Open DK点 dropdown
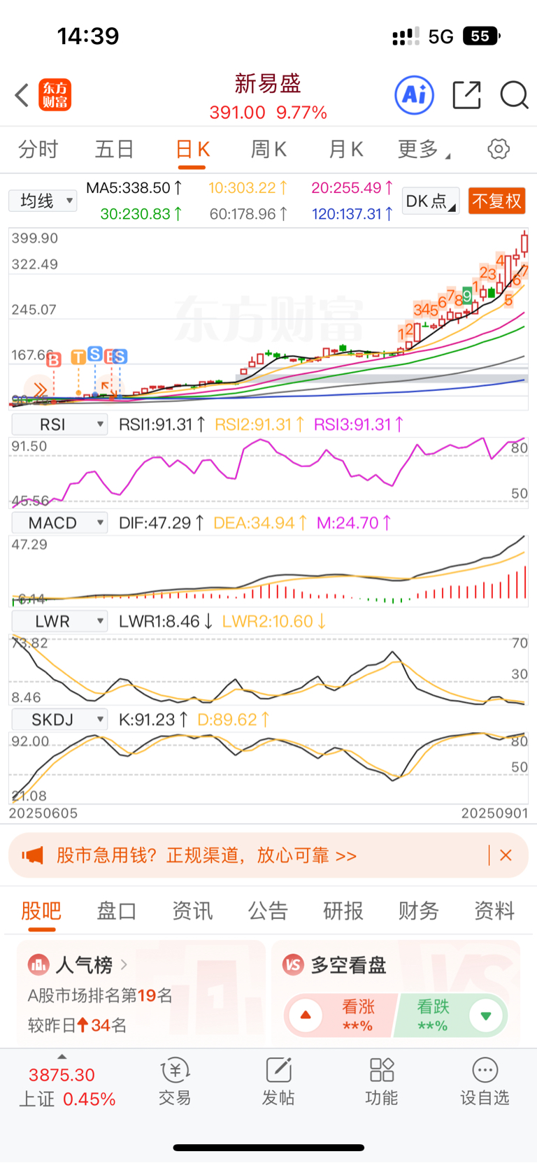Viewport: 537px width, 1163px height. coord(431,201)
